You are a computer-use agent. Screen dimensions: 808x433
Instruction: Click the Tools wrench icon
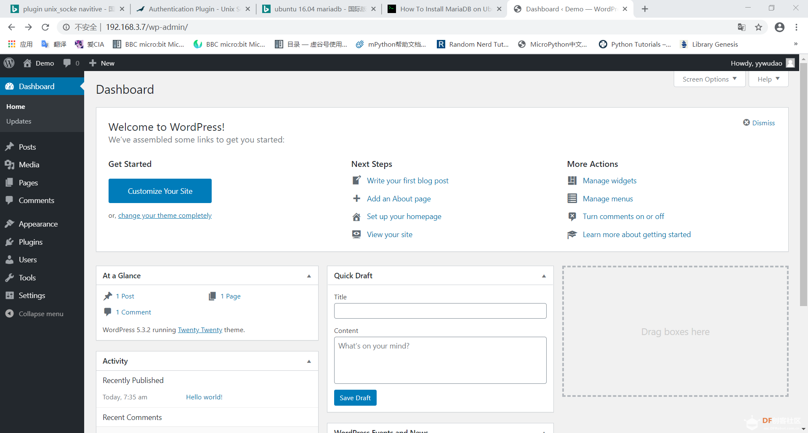(x=10, y=277)
